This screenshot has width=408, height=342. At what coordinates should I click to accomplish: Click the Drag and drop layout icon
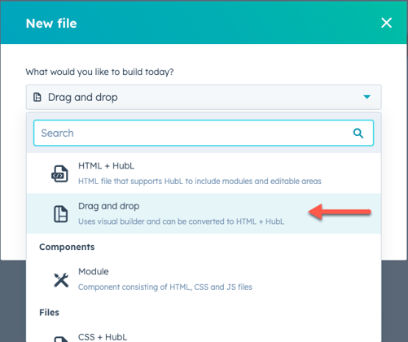(x=60, y=214)
